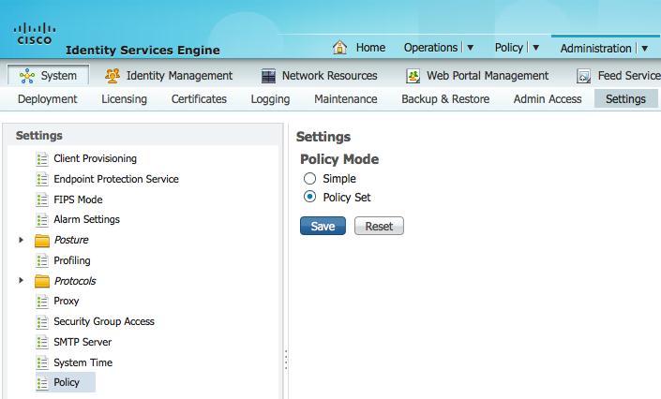Image resolution: width=661 pixels, height=399 pixels.
Task: Select Profiling in the settings tree
Action: click(71, 260)
